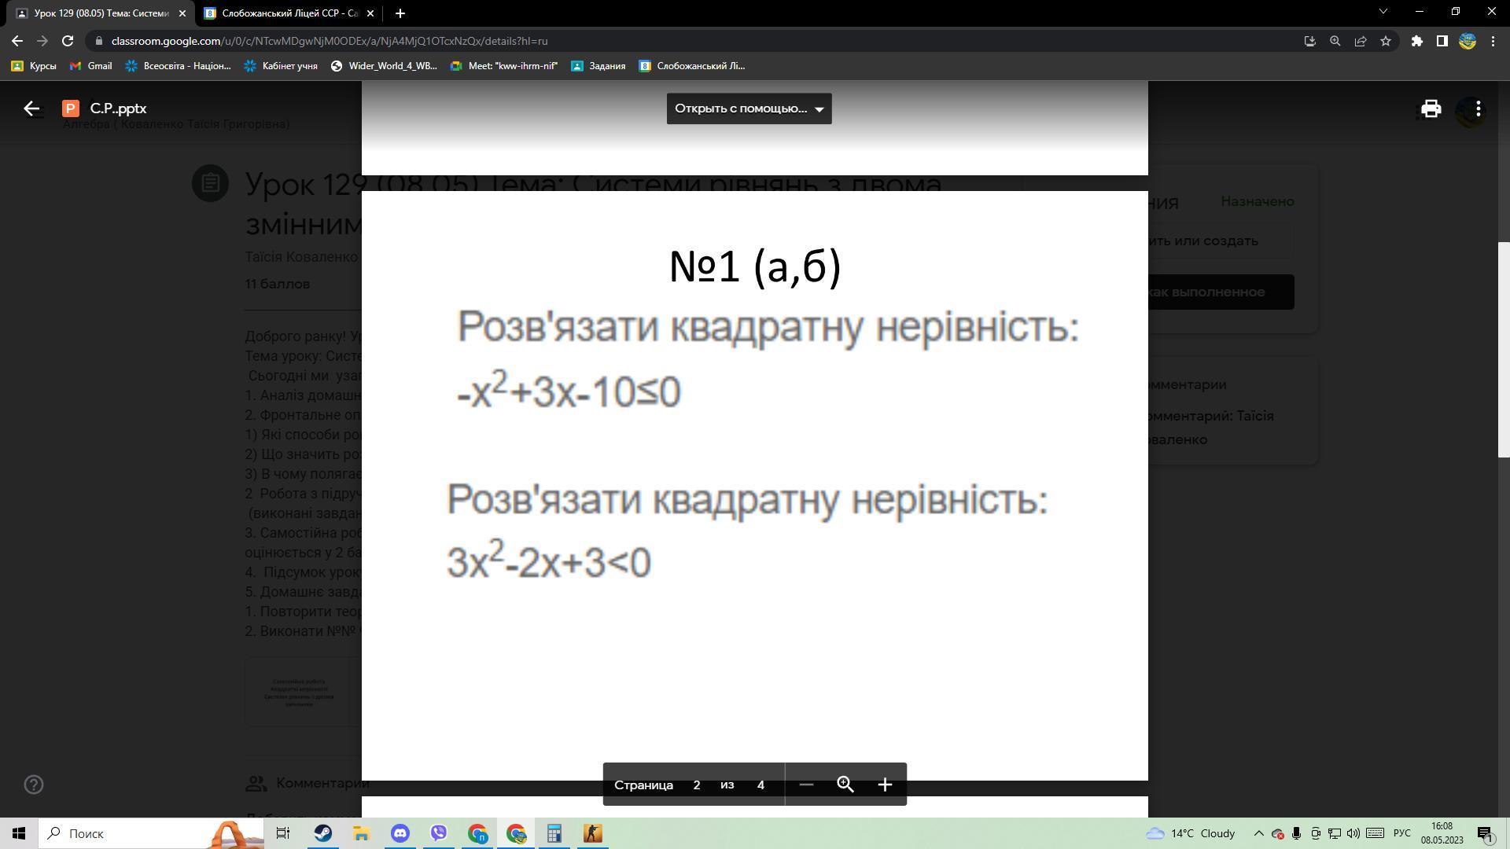Open a new browser tab

[400, 13]
